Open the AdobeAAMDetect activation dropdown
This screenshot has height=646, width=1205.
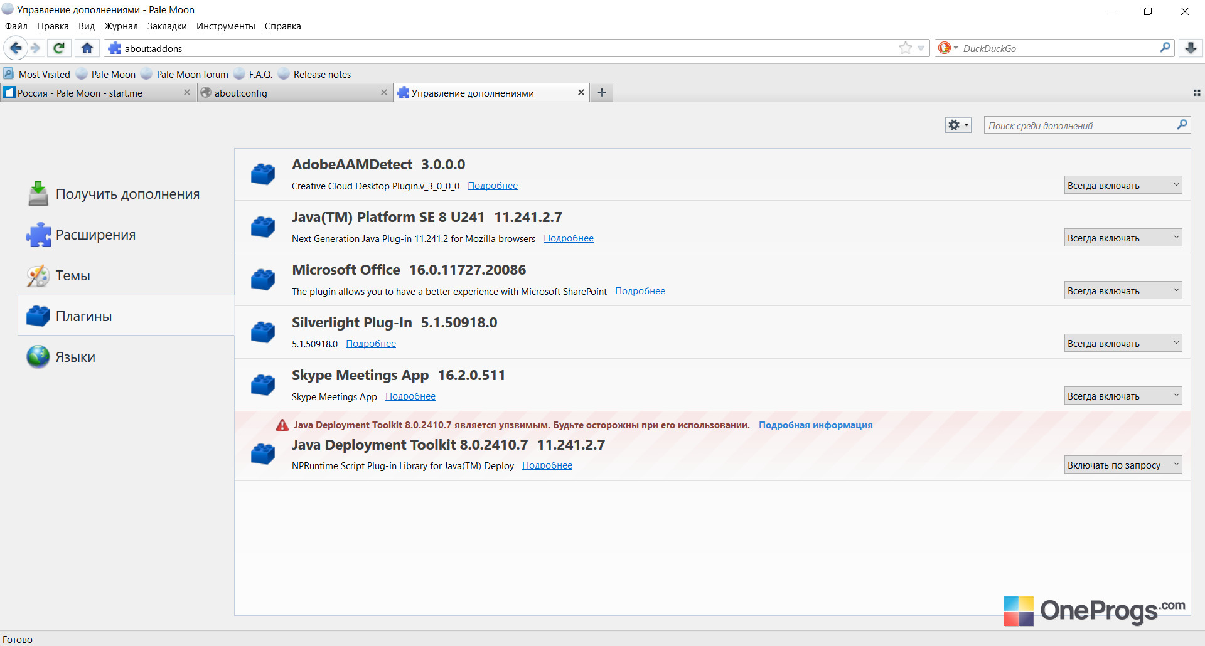click(x=1123, y=185)
